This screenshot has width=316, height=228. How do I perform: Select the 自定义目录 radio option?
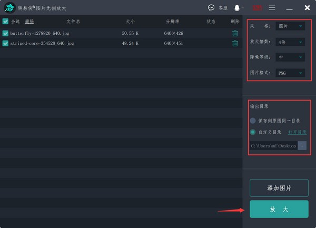click(253, 132)
